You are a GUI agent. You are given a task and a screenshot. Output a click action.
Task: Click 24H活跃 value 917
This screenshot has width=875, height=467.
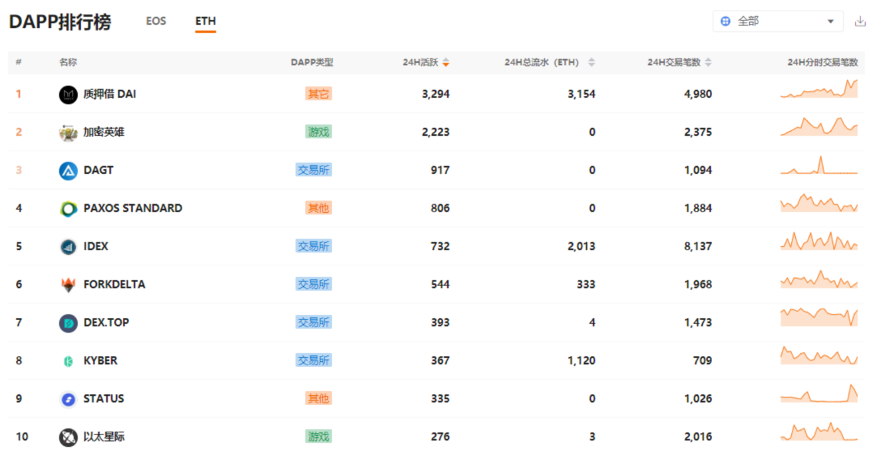(440, 170)
